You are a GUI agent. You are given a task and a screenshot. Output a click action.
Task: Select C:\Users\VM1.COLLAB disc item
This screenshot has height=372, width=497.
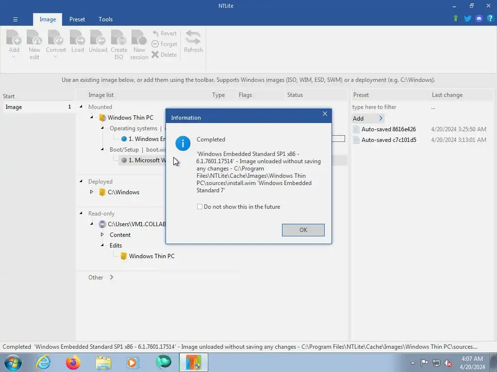132,224
